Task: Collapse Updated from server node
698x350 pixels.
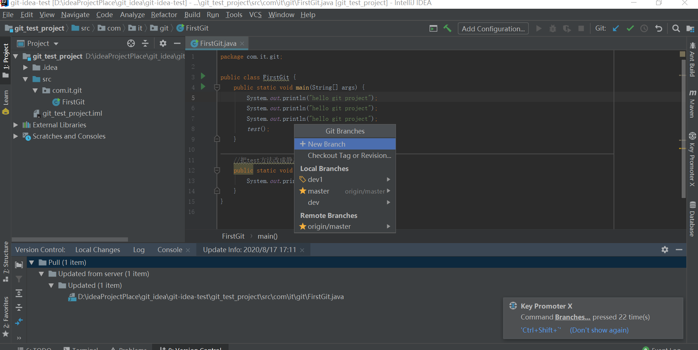Action: 41,274
